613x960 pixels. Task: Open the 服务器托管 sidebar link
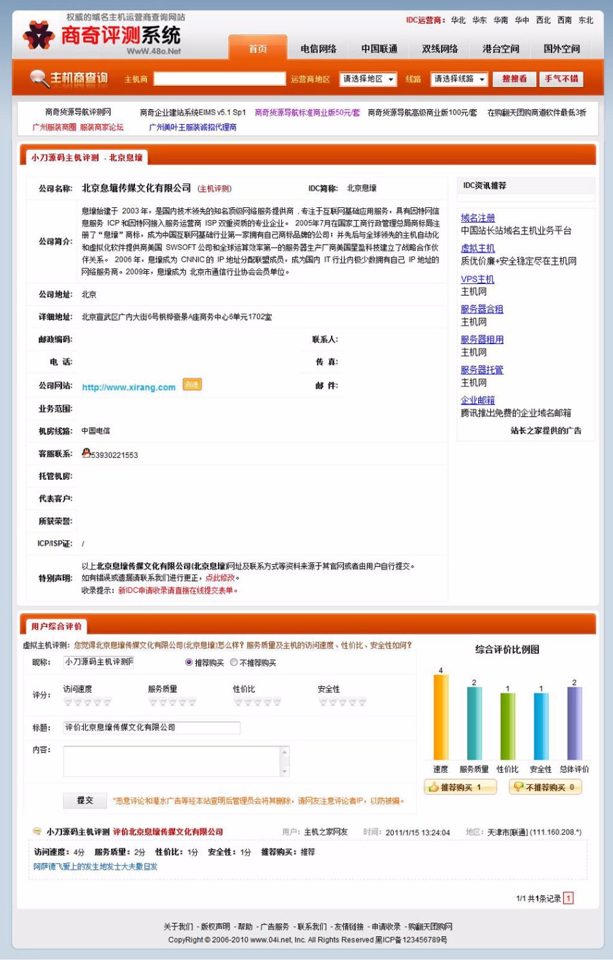[x=482, y=370]
